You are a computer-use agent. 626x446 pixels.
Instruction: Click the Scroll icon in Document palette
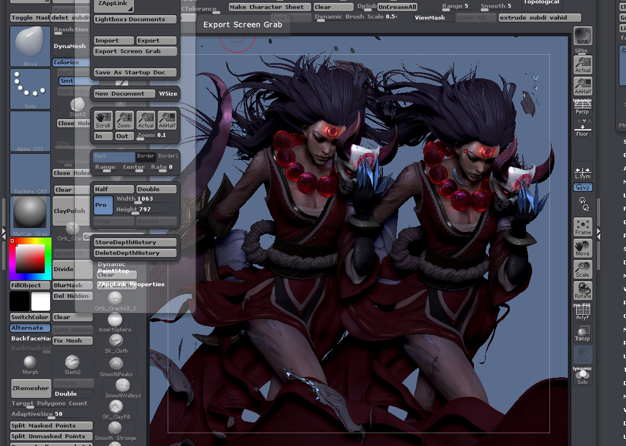click(x=103, y=120)
